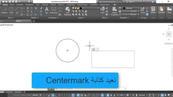Viewport: 173px width, 97px height.
Task: Expand the Draw panel
Action: coord(11,18)
